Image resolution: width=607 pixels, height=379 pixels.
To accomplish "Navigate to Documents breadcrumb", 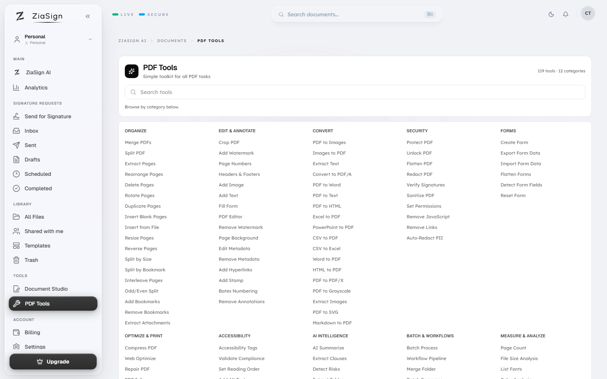I will (172, 41).
